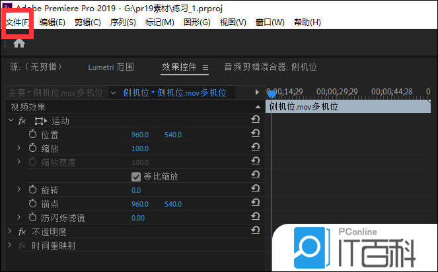
Task: Click the 960.0 position X value
Action: coord(140,135)
